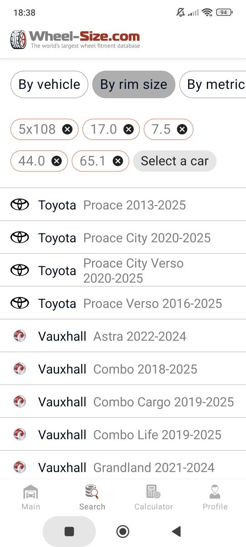
Task: Tap the Wheel-Size.com tire logo
Action: click(19, 40)
